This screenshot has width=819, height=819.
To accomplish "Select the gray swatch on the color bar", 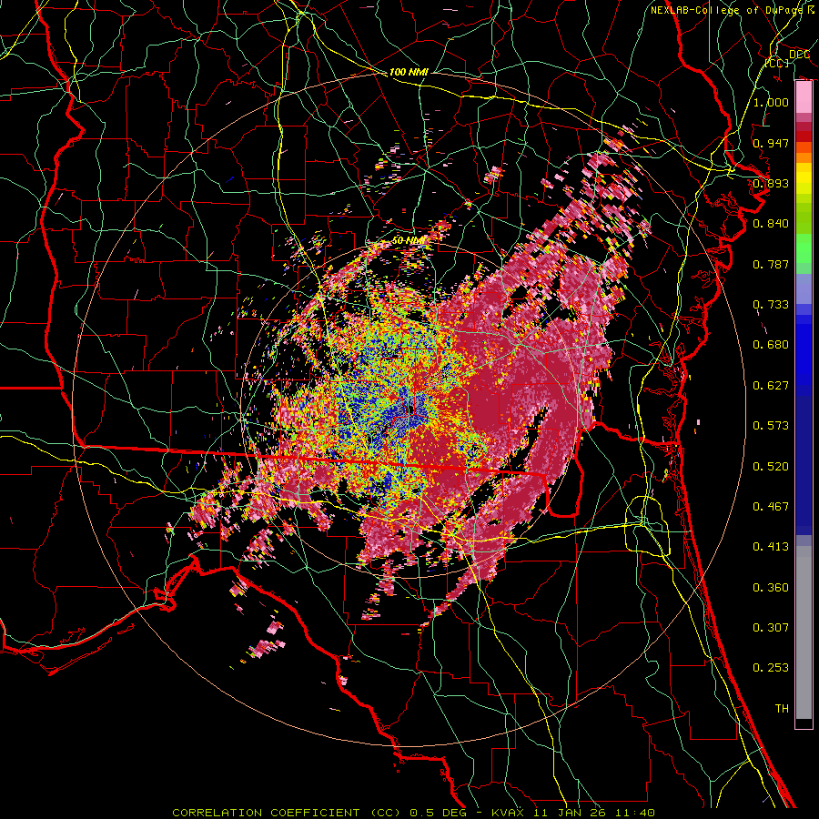I will 804,632.
